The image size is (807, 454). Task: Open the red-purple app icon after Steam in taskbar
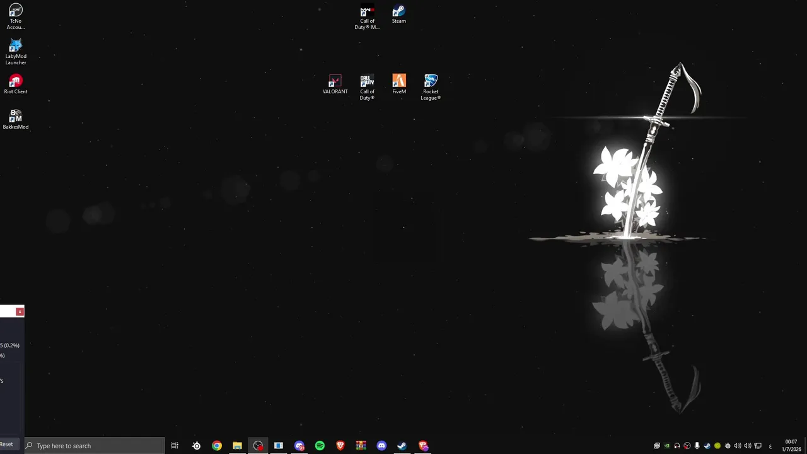[423, 446]
